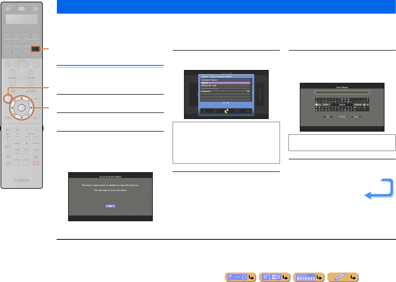
Task: Click the TOP MENU button on remote
Action: 13,91
